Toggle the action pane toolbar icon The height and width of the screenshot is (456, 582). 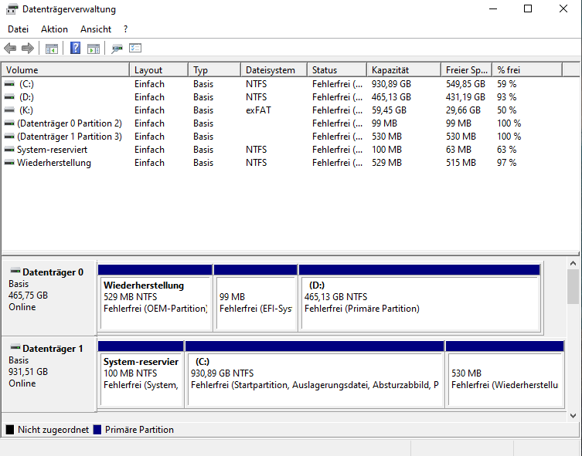click(x=94, y=49)
